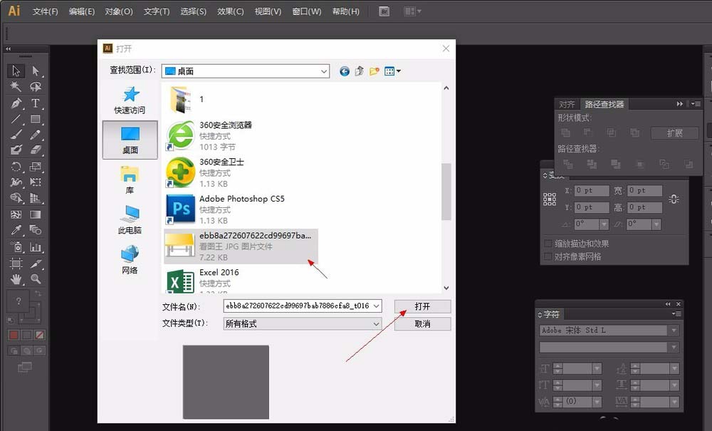Click the 打开 button
Viewport: 712px width, 431px height.
click(422, 306)
